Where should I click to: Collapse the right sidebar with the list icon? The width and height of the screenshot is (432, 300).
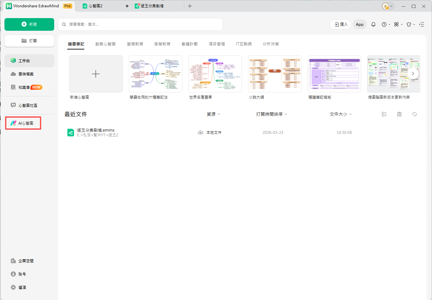(422, 24)
